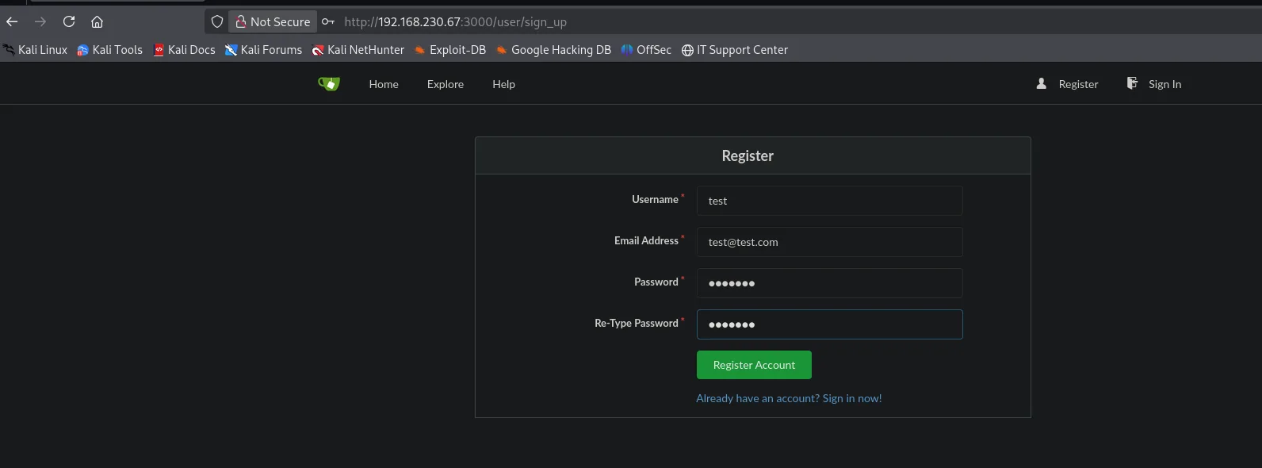
Task: Open the Google Hacking DB bookmark
Action: (x=553, y=49)
